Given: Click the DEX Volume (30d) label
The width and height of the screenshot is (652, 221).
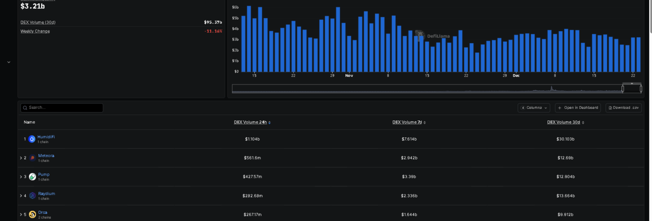Looking at the screenshot, I should point(38,22).
